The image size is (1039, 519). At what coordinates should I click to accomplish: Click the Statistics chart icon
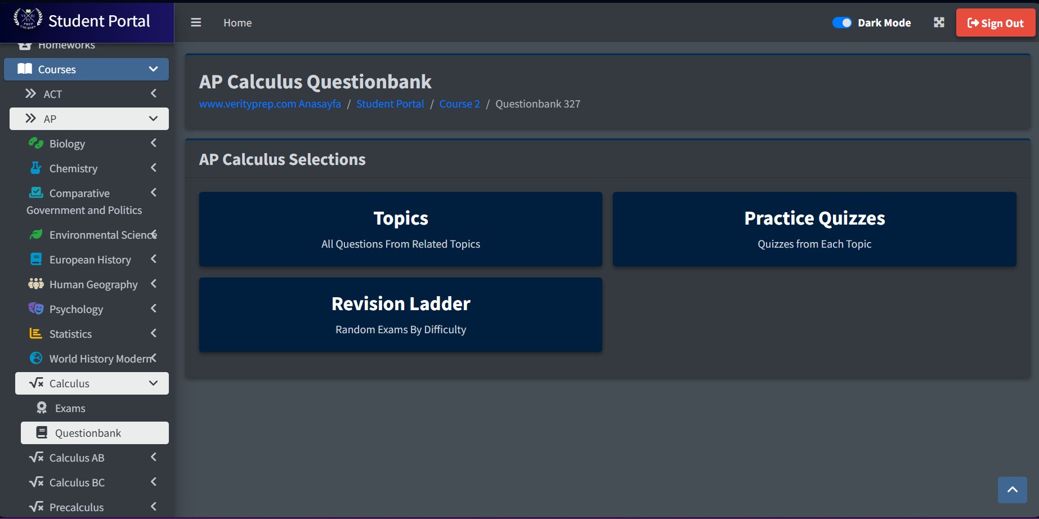[x=36, y=334]
